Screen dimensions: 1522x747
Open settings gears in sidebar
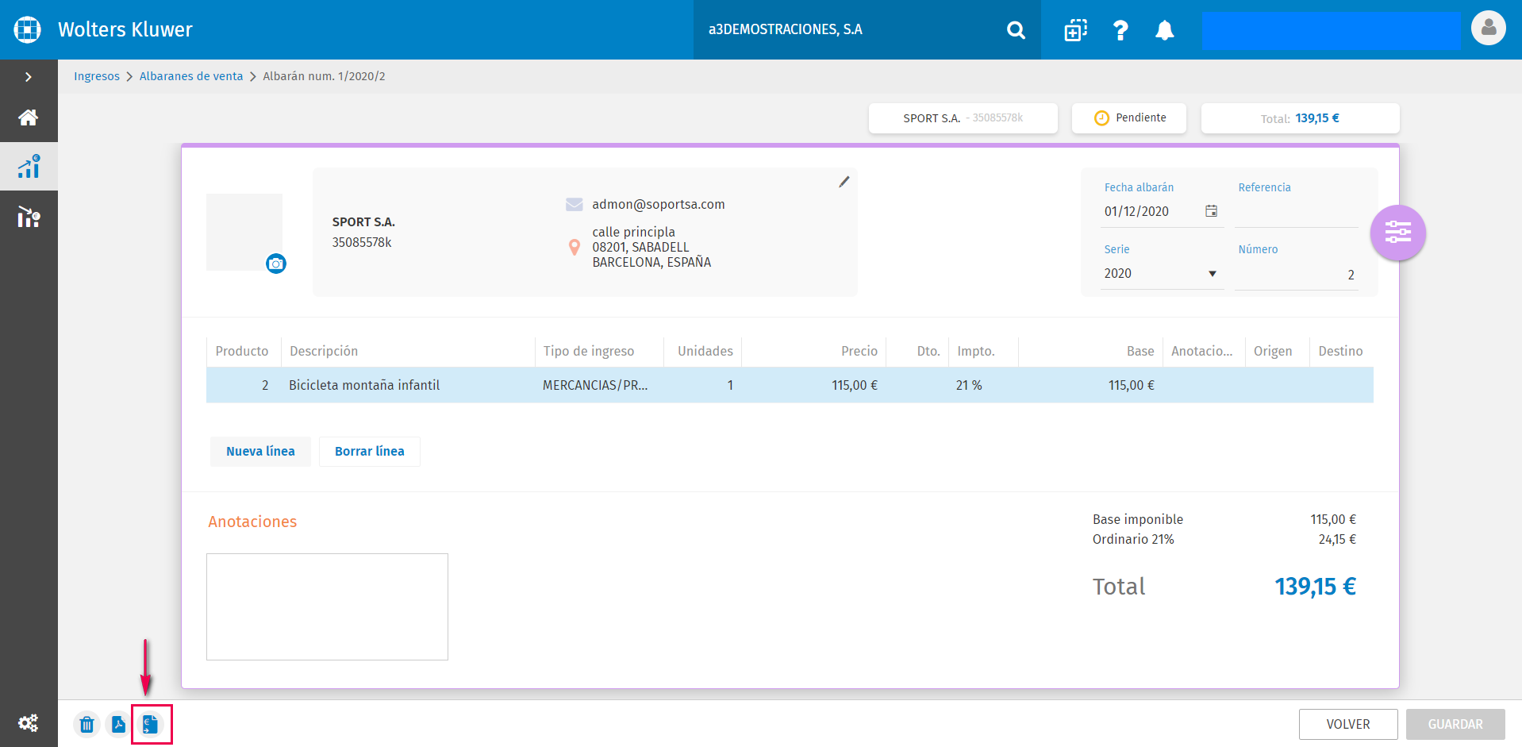pos(29,722)
